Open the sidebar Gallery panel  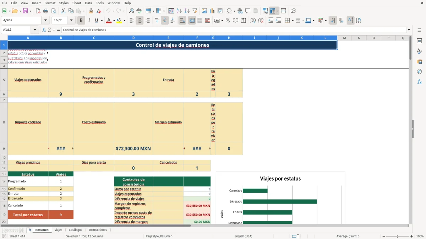coord(419,62)
